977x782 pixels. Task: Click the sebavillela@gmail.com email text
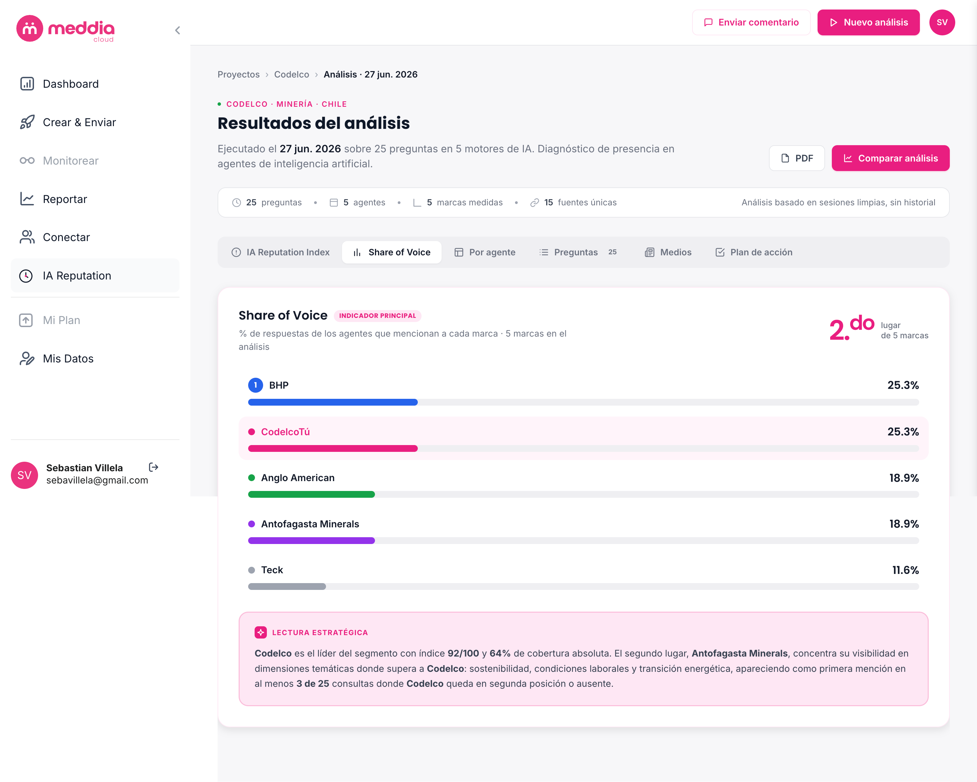[97, 480]
